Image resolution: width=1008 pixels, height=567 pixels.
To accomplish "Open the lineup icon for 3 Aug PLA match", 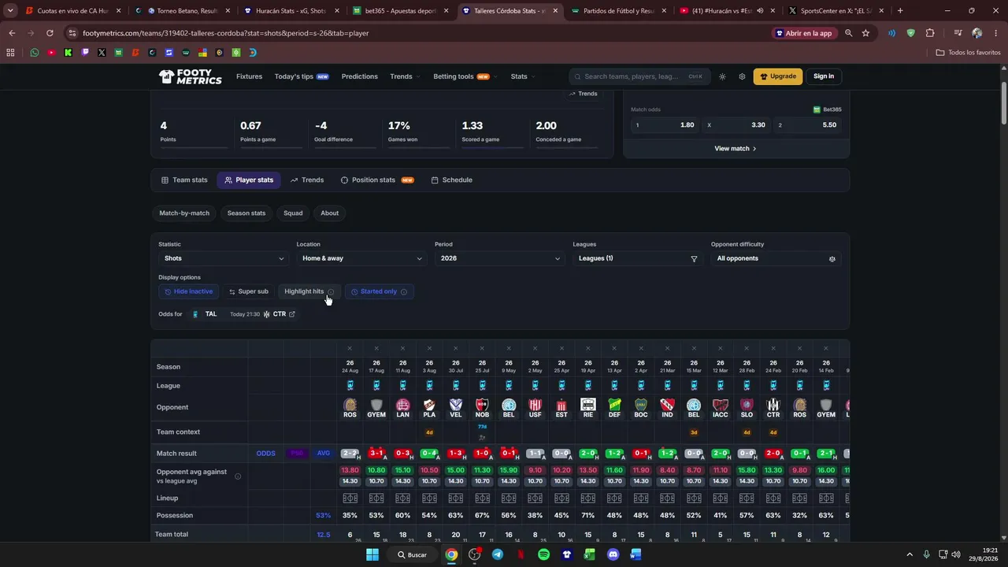I will point(429,498).
